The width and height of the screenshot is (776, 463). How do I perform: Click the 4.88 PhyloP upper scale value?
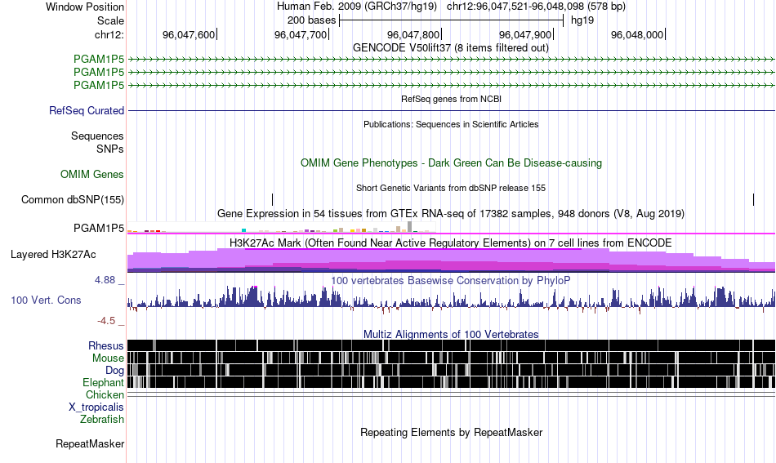click(105, 280)
